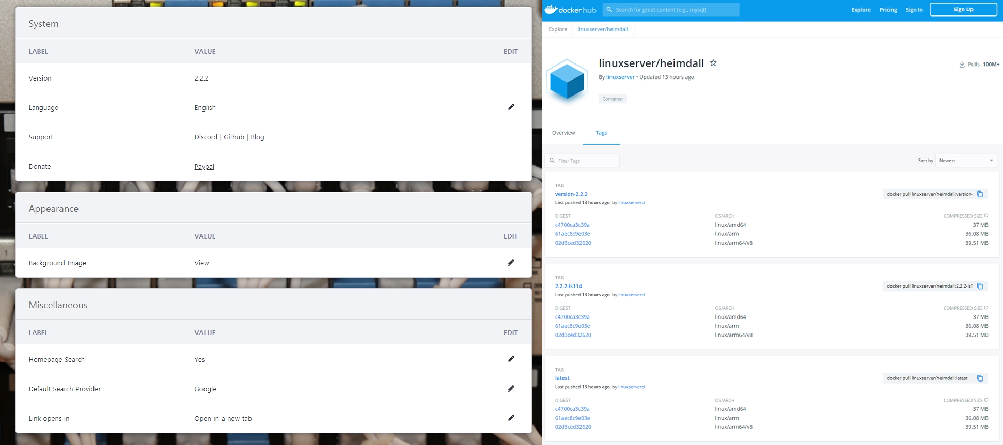Open the Github support link
The width and height of the screenshot is (1003, 445).
[x=234, y=137]
